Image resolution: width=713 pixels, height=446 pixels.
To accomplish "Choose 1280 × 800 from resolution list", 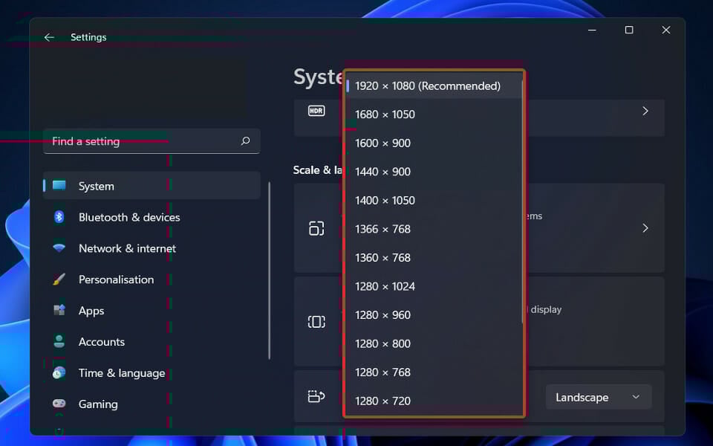I will pyautogui.click(x=434, y=343).
